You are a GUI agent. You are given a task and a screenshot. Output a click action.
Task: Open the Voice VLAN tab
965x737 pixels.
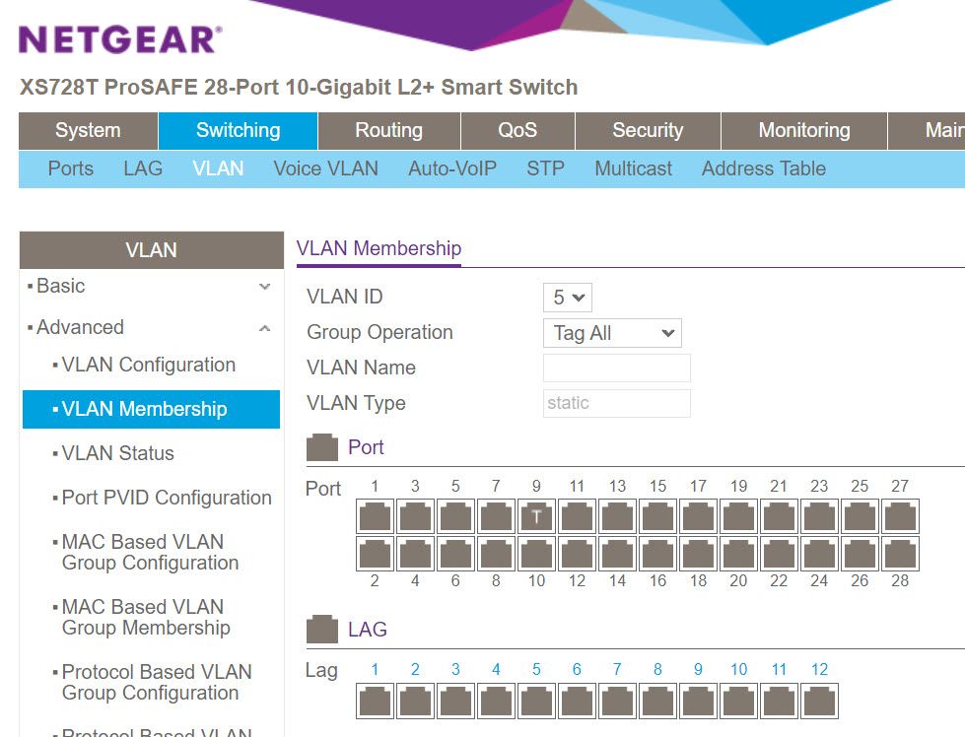pos(325,168)
